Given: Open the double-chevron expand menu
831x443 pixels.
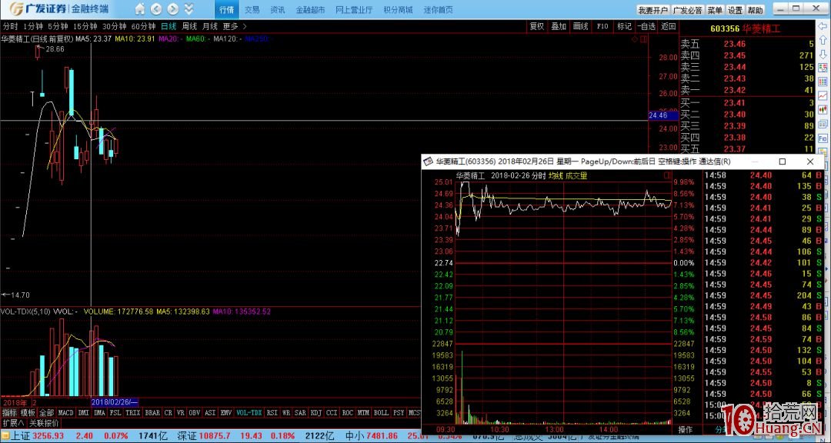Looking at the screenshot, I should click(x=189, y=9).
